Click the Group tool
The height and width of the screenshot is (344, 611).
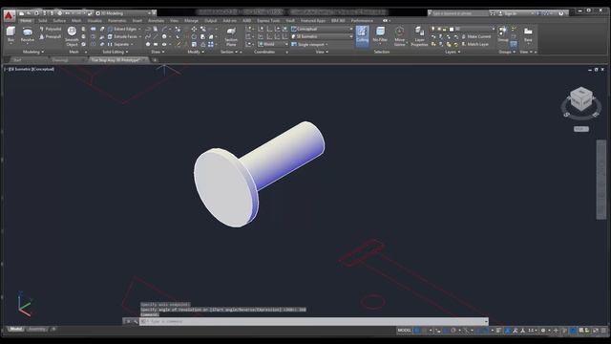503,34
